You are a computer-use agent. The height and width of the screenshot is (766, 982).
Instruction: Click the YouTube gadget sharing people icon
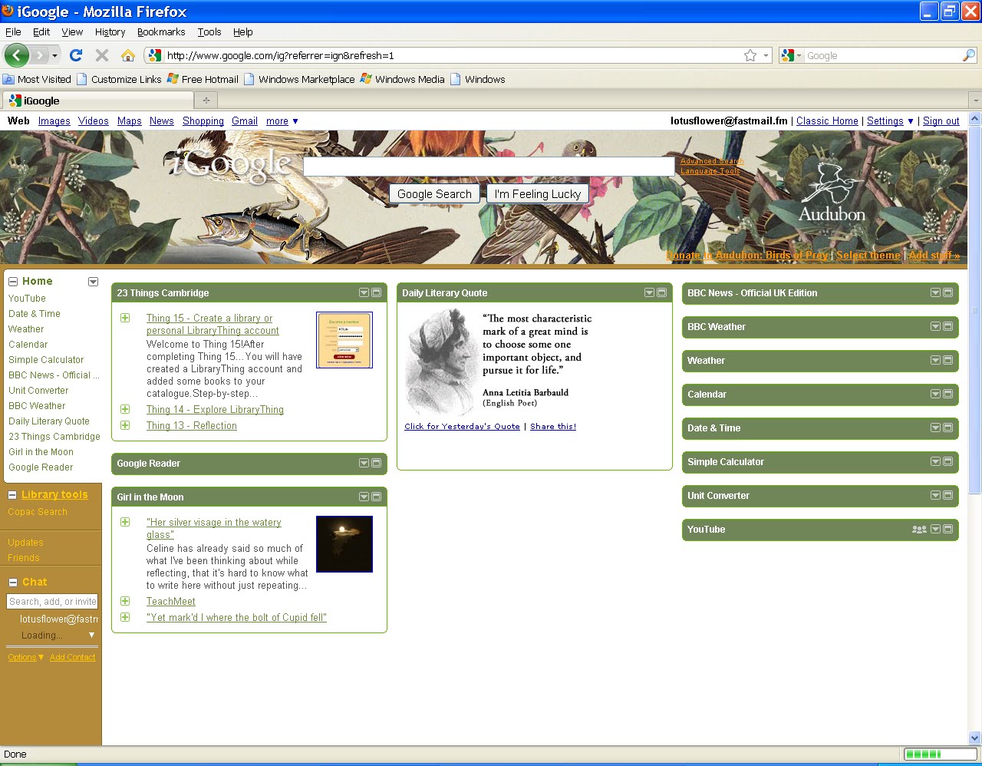point(919,529)
